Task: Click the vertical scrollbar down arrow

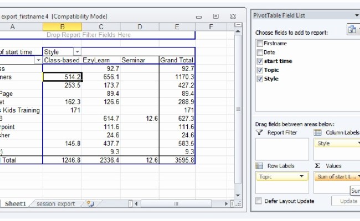Action: click(x=238, y=196)
